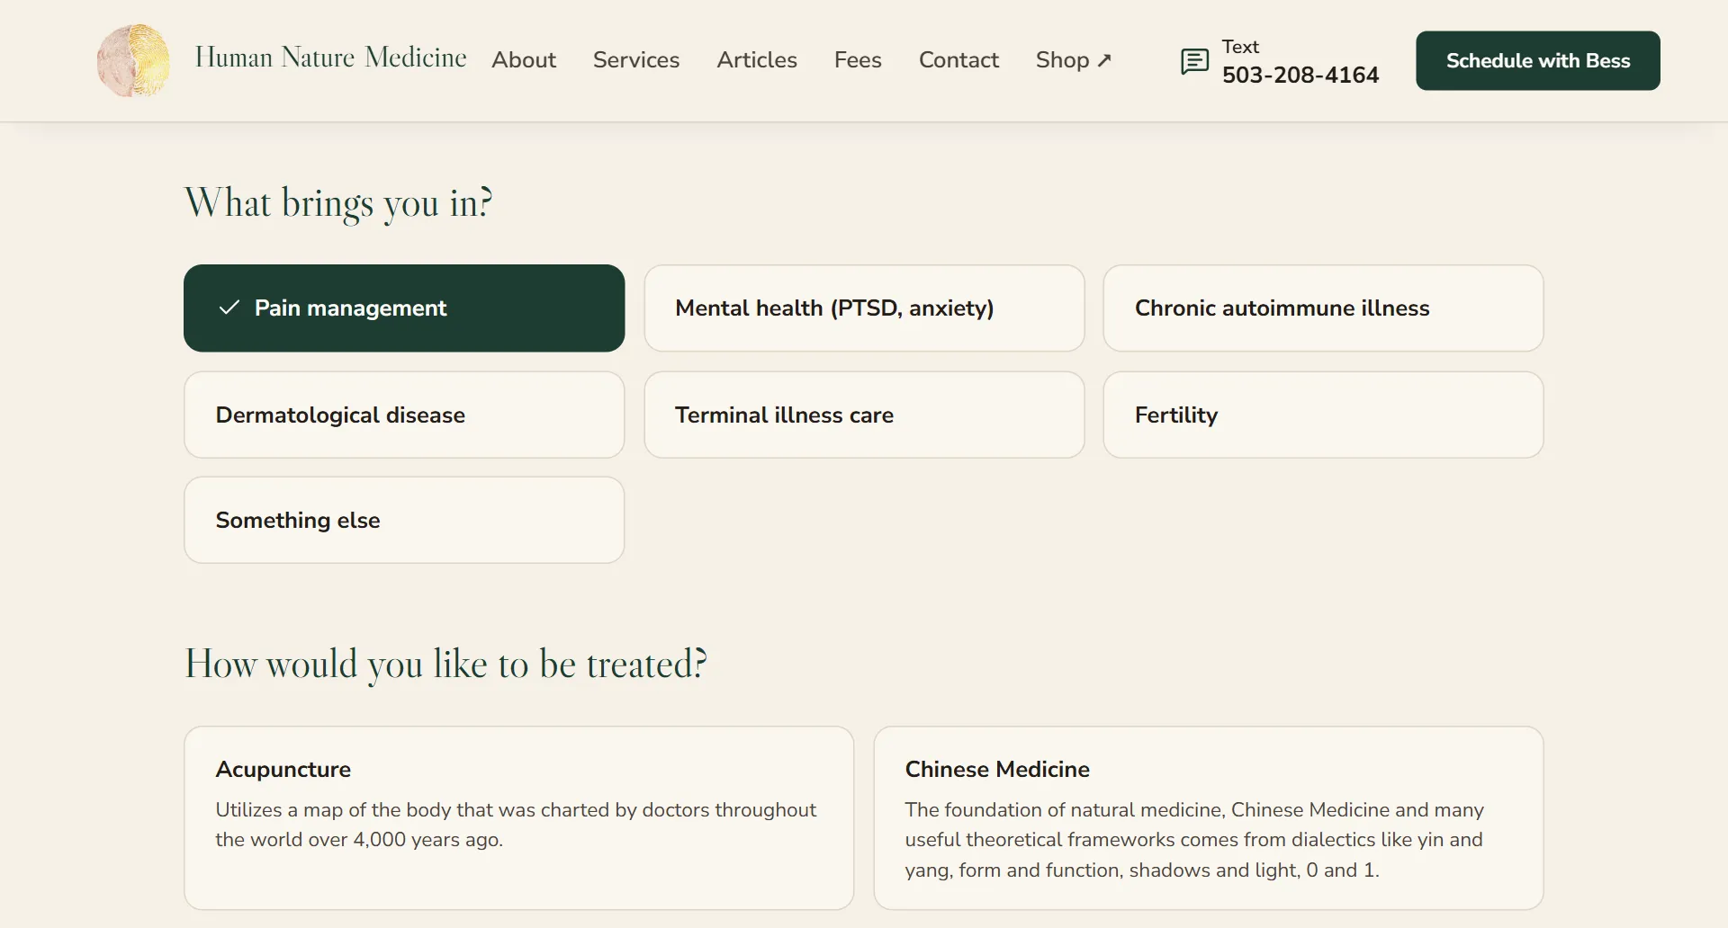Select the Something else option

404,520
